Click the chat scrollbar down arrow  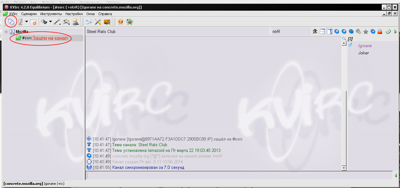tap(344, 168)
